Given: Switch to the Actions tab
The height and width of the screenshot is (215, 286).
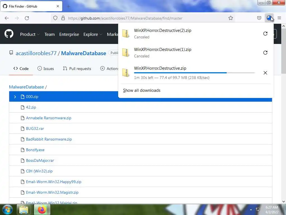Looking at the screenshot, I should (109, 69).
